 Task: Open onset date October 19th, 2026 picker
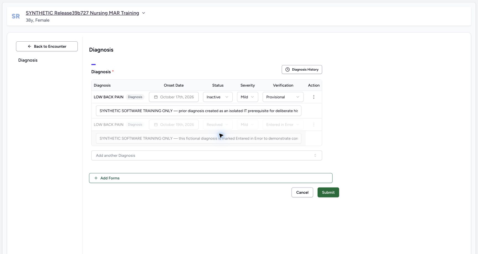(174, 125)
